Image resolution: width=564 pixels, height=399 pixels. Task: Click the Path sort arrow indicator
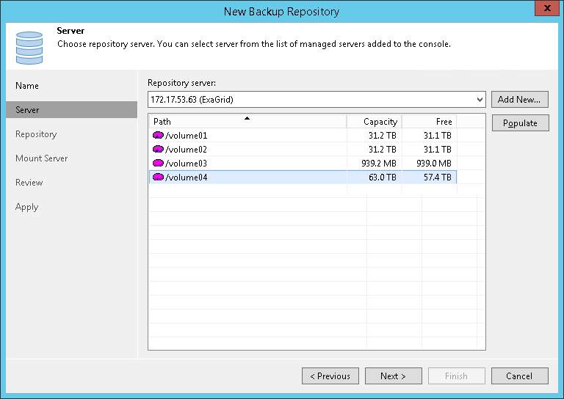tap(247, 118)
